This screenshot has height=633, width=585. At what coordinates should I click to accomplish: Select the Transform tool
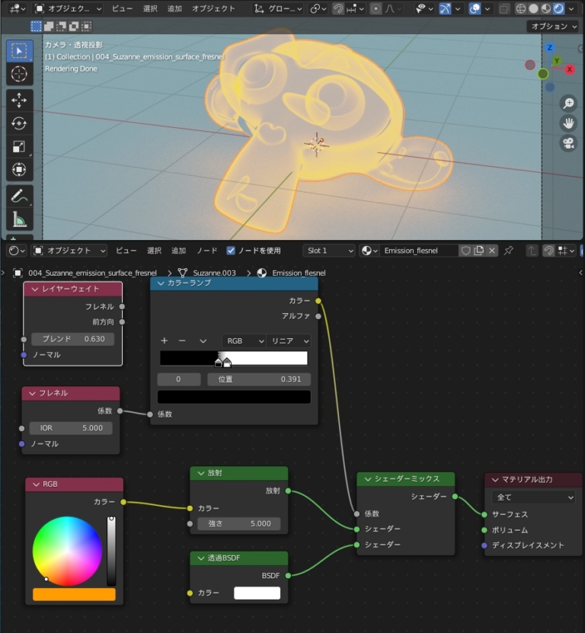19,169
